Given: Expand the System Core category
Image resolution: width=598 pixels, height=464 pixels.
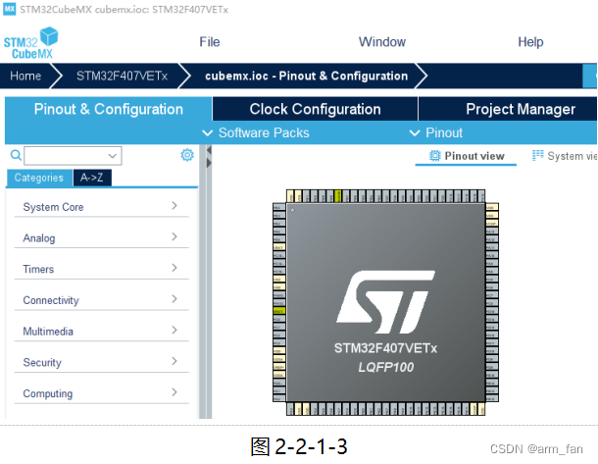Looking at the screenshot, I should pos(101,206).
